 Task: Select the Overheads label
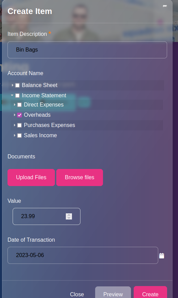pyautogui.click(x=37, y=115)
